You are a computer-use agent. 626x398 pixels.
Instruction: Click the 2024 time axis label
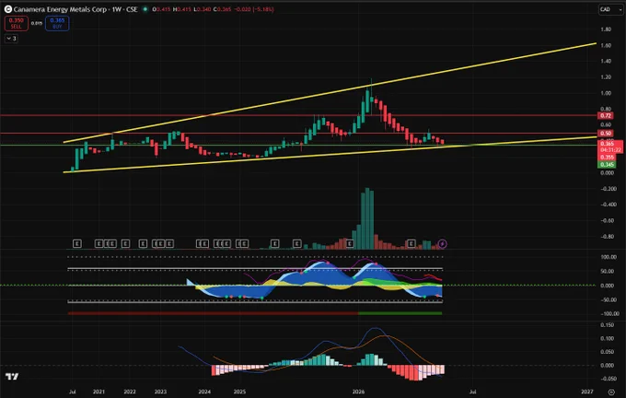pyautogui.click(x=204, y=392)
